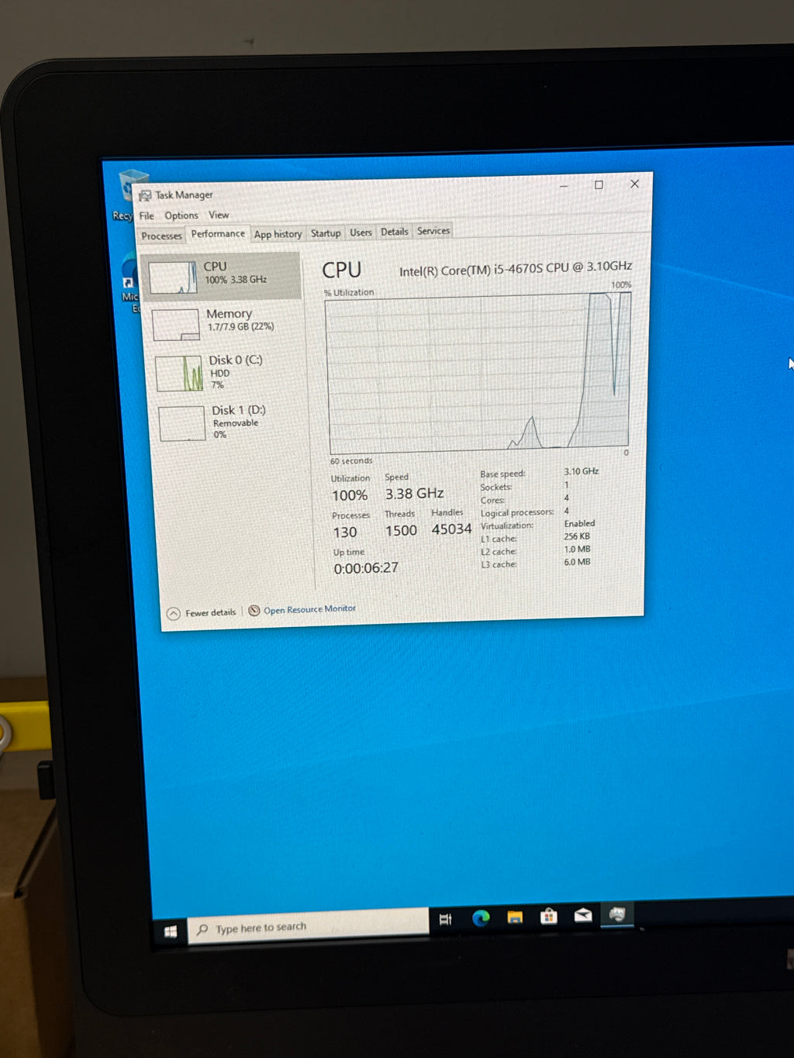Launch Microsoft Edge from the taskbar
The height and width of the screenshot is (1058, 794).
click(x=481, y=918)
